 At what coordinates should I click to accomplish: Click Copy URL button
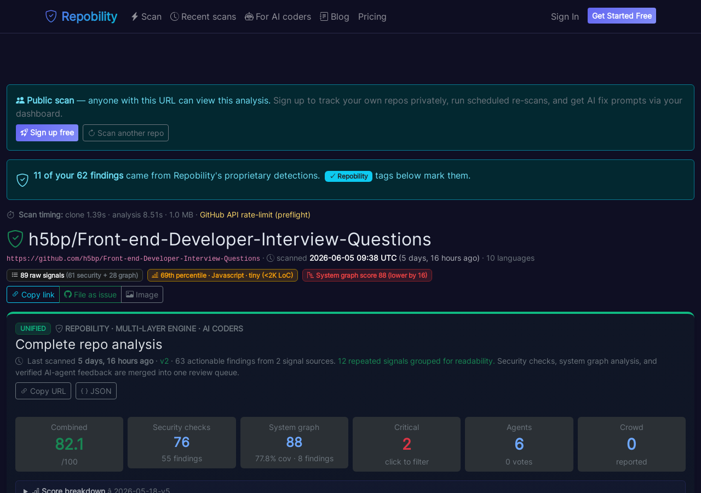coord(43,391)
